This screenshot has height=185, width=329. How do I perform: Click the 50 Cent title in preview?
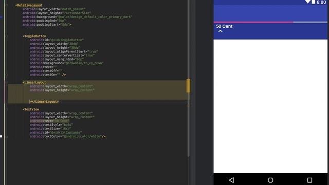[224, 26]
